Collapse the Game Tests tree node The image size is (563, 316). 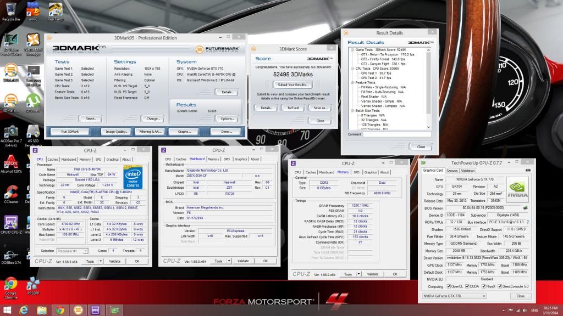click(x=352, y=50)
